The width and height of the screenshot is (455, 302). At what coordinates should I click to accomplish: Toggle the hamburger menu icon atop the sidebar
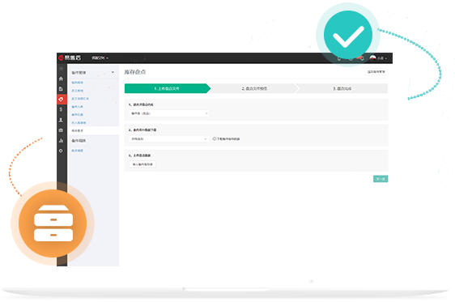click(x=61, y=69)
